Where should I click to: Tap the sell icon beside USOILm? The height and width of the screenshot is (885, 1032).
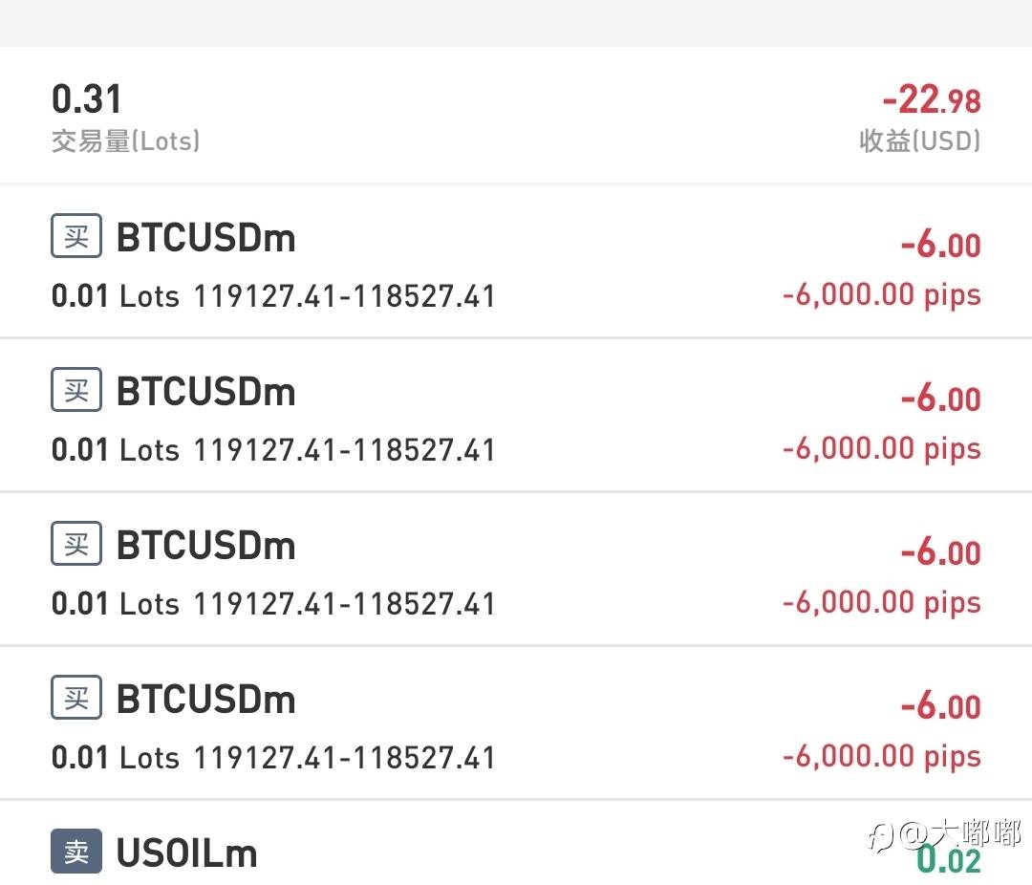pyautogui.click(x=75, y=852)
